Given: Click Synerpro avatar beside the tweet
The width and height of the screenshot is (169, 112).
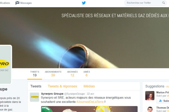Looking at the screenshot, I should [34, 97].
